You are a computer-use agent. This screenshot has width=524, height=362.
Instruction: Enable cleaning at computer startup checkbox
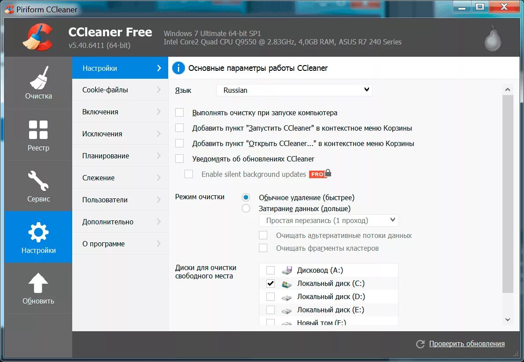[x=179, y=113]
